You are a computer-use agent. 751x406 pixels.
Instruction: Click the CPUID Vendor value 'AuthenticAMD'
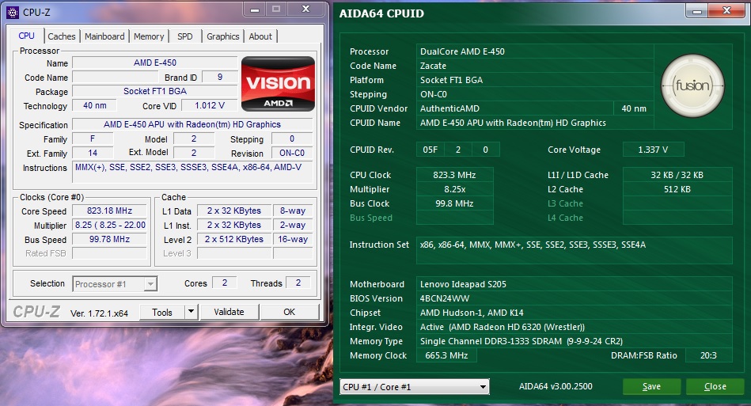[449, 108]
